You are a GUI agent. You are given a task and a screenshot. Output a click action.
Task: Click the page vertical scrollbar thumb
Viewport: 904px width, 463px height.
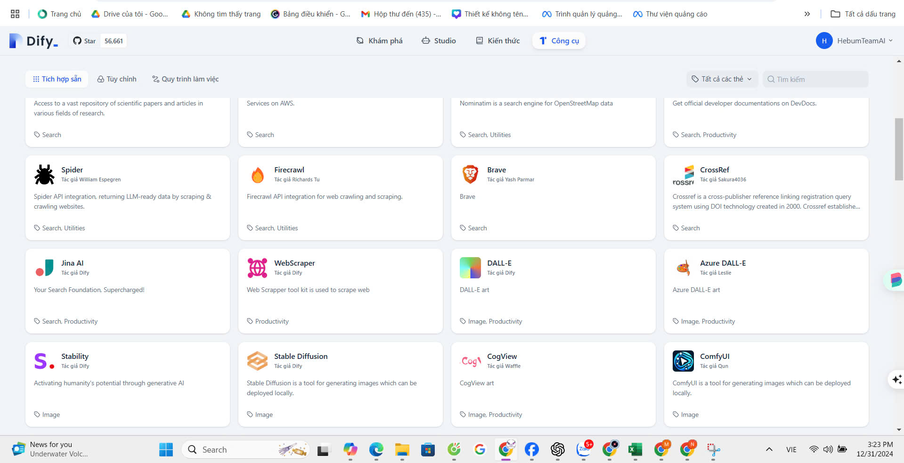[899, 149]
